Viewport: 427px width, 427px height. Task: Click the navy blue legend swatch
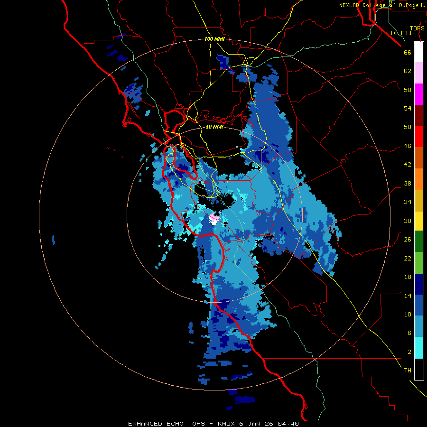pyautogui.click(x=419, y=284)
